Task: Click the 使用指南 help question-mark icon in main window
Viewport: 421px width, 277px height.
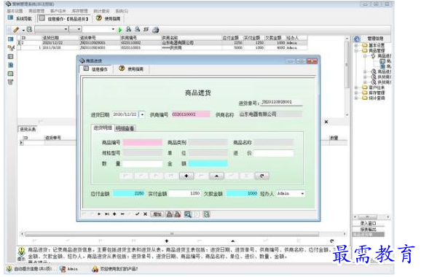Action: coord(99,18)
